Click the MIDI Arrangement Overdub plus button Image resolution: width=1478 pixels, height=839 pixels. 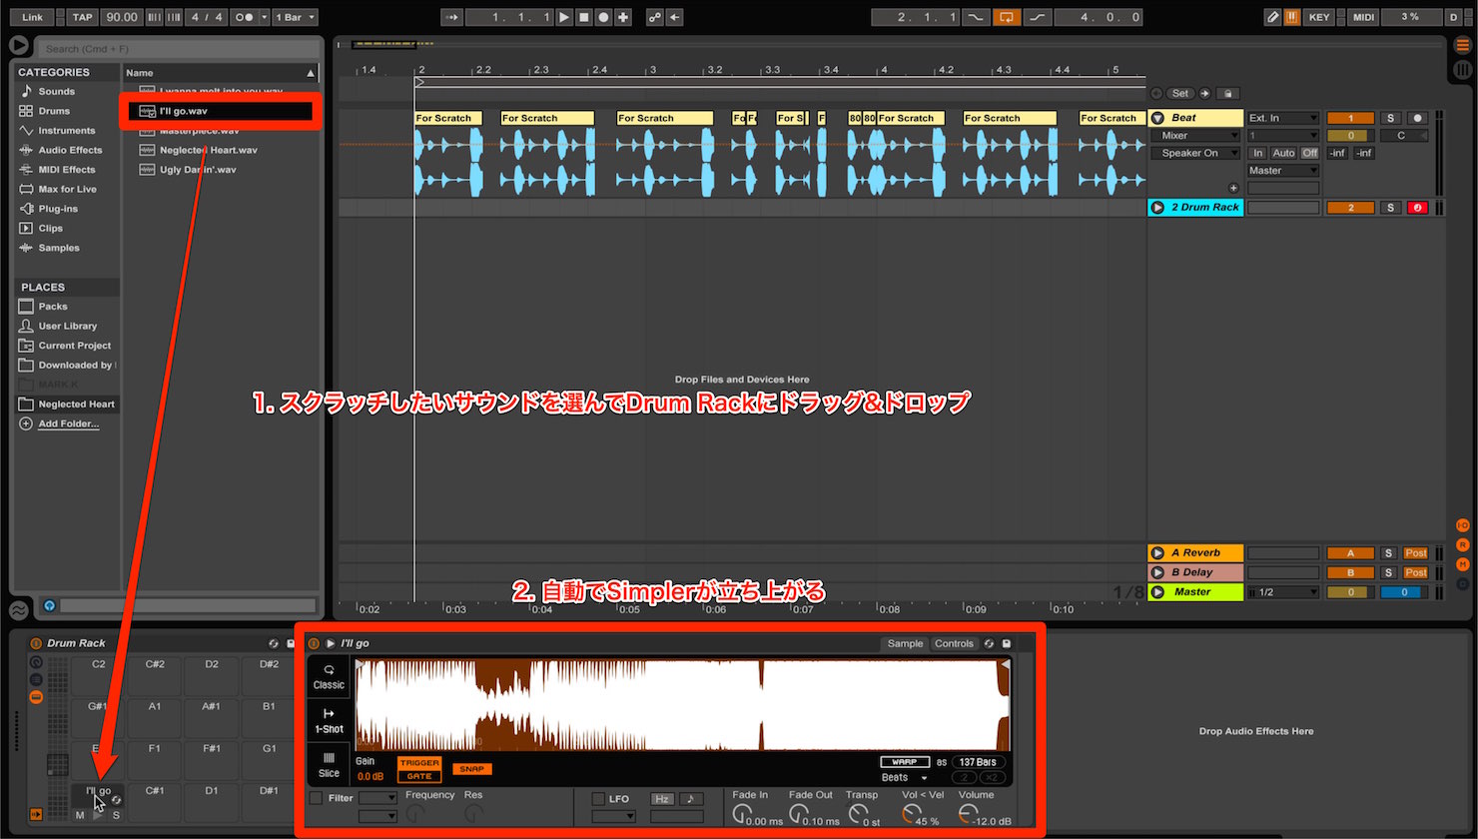coord(623,17)
